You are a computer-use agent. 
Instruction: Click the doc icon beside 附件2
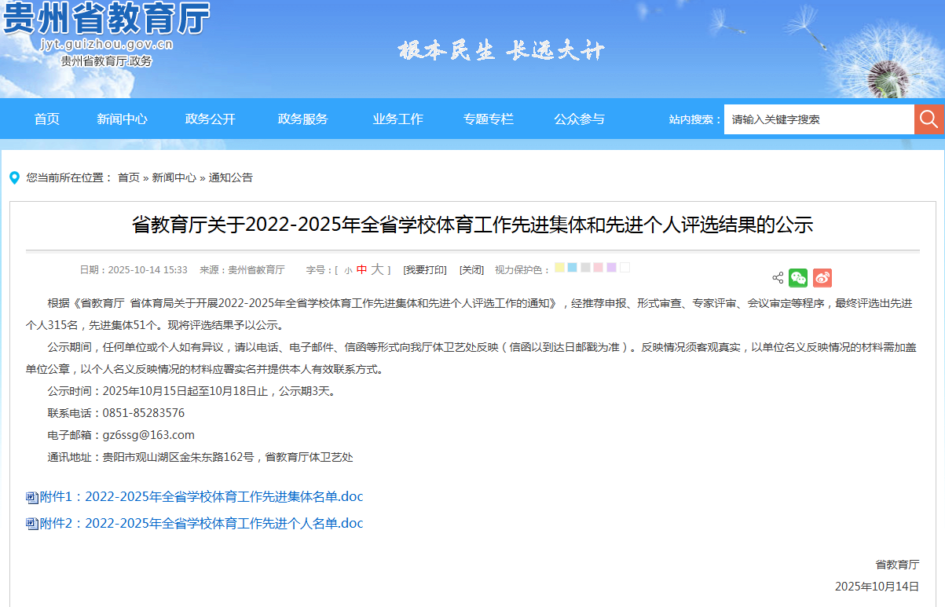coord(32,524)
